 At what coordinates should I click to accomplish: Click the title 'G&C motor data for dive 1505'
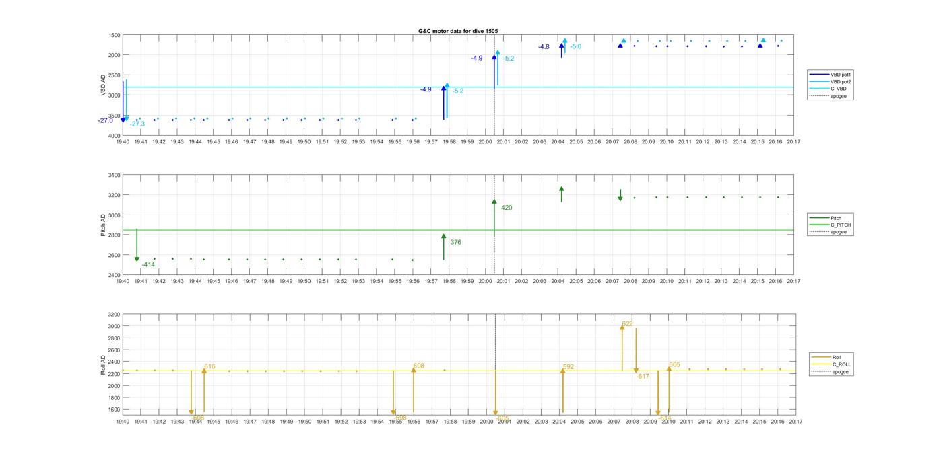[x=458, y=31]
